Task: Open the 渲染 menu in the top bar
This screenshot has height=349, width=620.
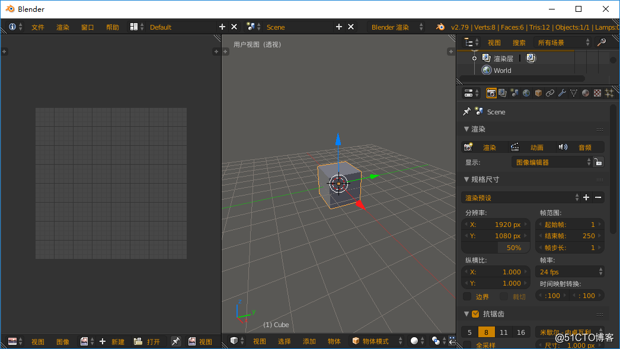Action: (x=62, y=27)
